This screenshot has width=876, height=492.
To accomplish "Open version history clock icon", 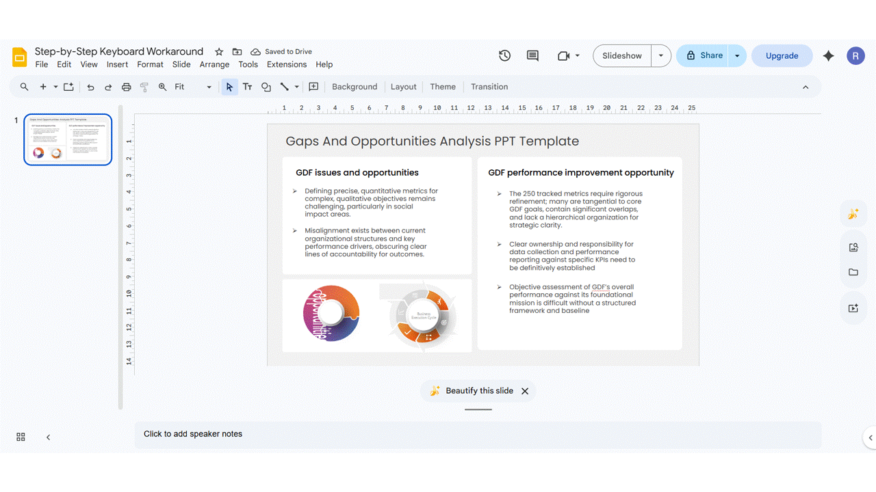I will pyautogui.click(x=505, y=56).
